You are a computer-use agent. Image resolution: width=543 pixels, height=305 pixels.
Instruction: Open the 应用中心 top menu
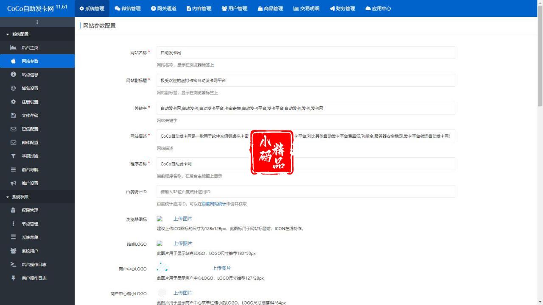tap(378, 8)
